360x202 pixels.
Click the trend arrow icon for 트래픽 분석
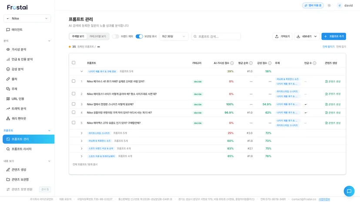(x=8, y=108)
